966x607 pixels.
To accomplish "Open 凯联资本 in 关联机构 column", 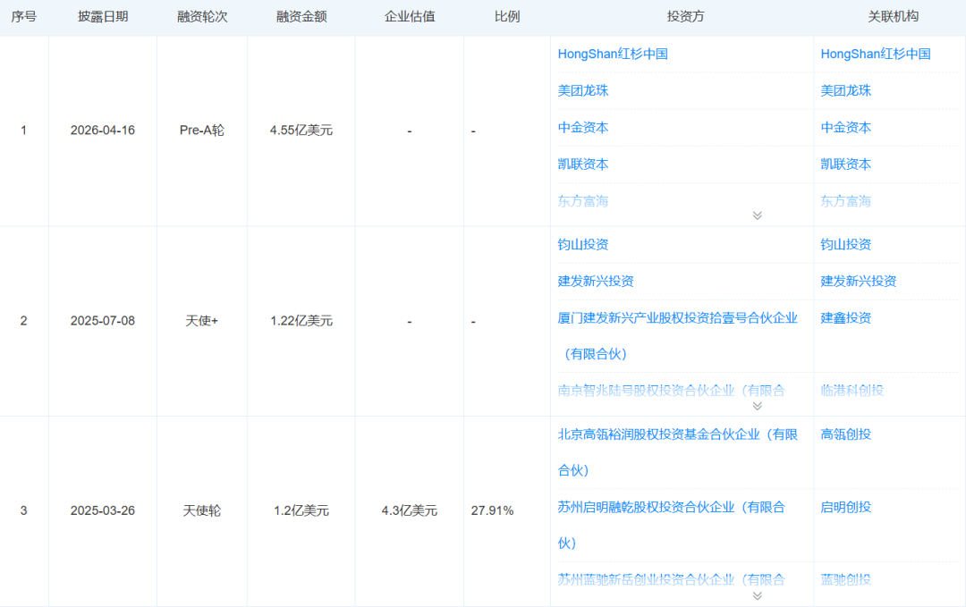I will click(846, 164).
